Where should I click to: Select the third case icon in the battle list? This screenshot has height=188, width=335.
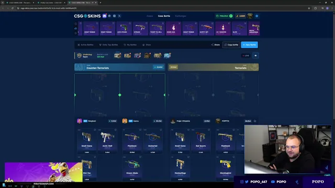point(138,56)
